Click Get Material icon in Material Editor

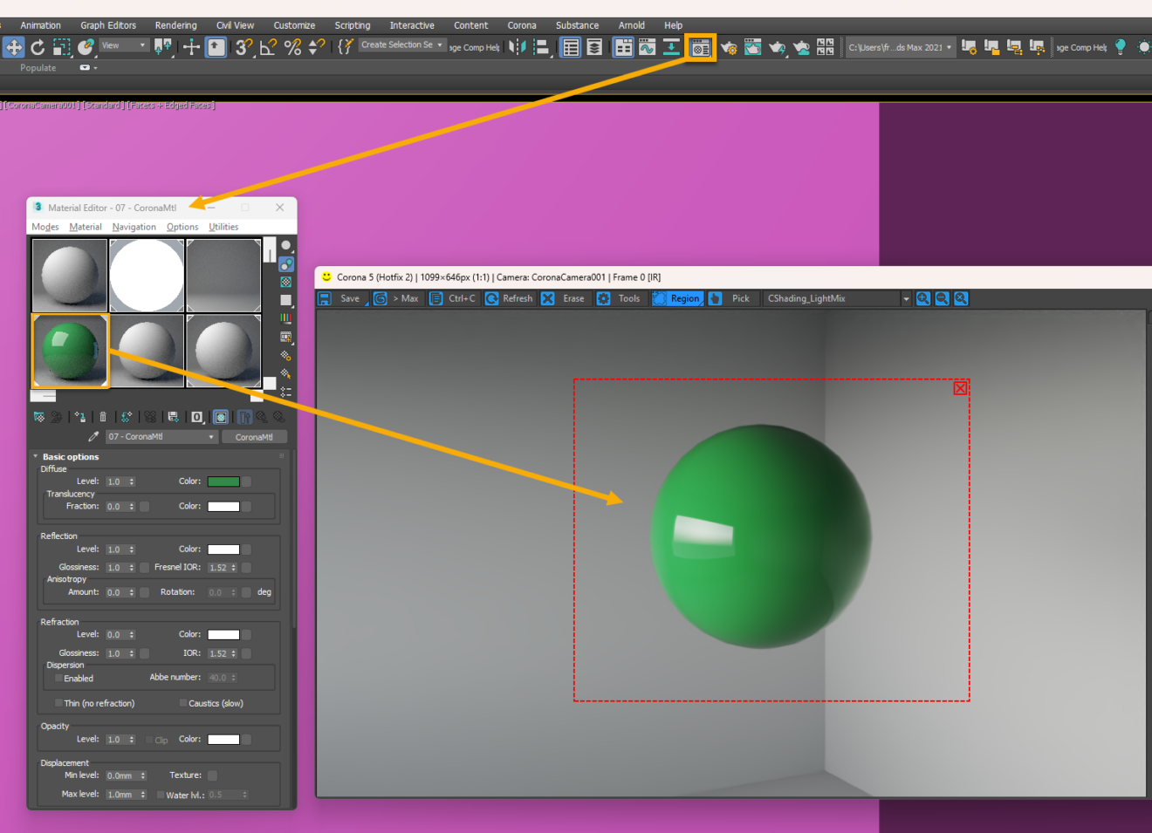39,417
